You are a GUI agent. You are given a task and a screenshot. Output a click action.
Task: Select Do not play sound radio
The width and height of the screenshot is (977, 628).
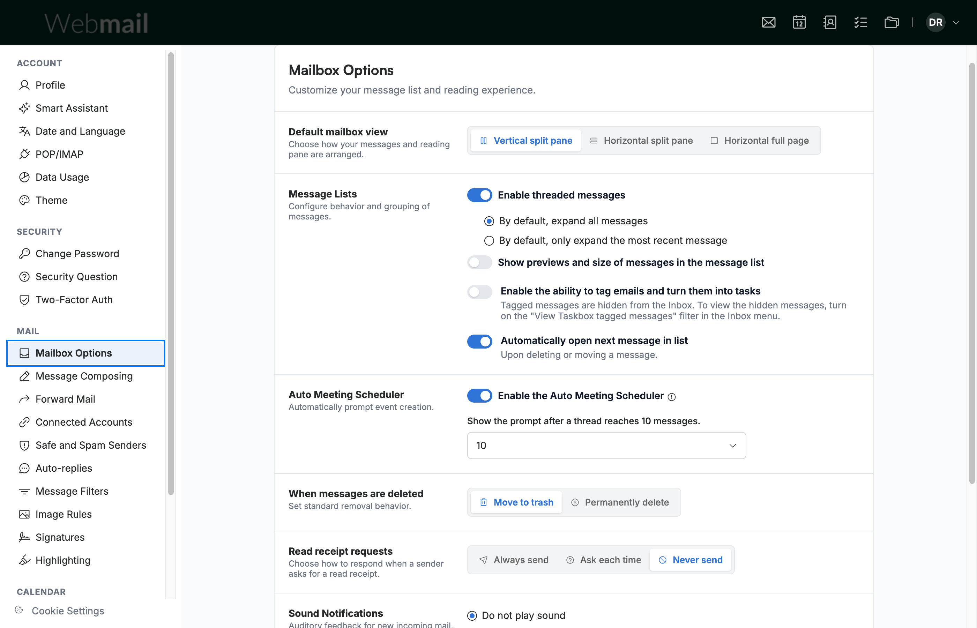[472, 616]
